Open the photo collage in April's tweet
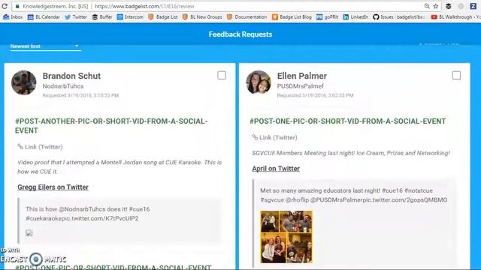The image size is (481, 270). (286, 237)
